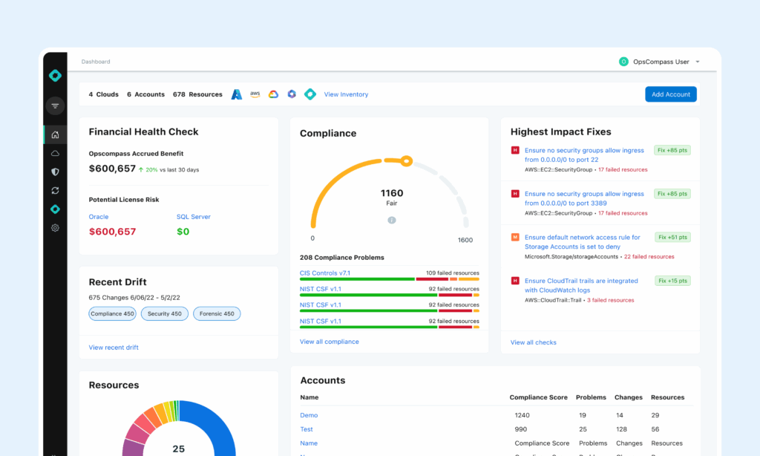The height and width of the screenshot is (456, 760).
Task: Click the Fix +85 pts badge for port 22
Action: 672,150
